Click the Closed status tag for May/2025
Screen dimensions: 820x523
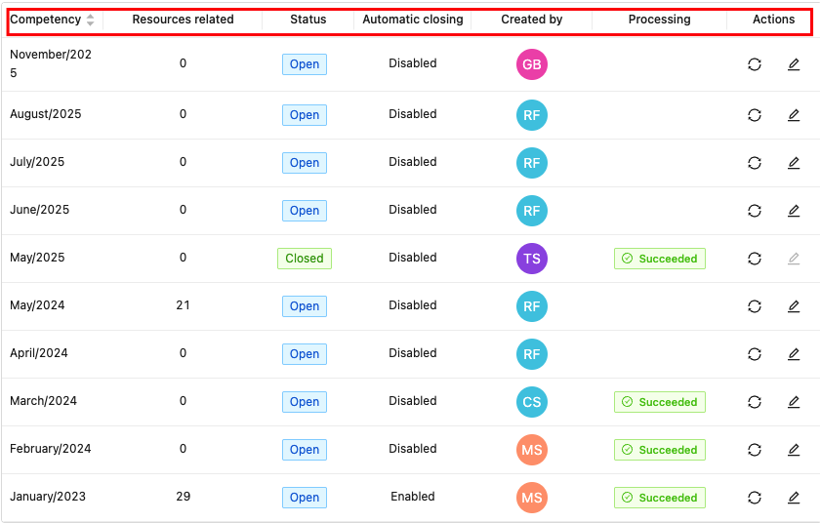pyautogui.click(x=305, y=259)
